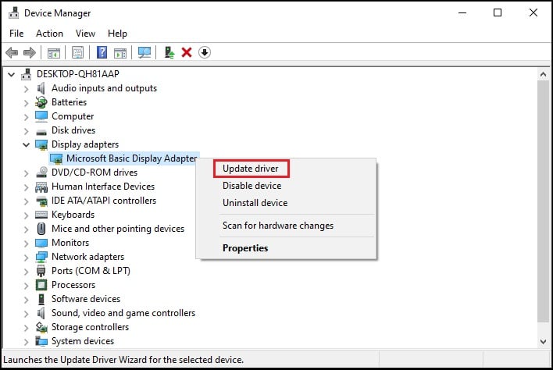Click the Back arrow toolbar icon
This screenshot has height=370, width=553.
coord(12,52)
